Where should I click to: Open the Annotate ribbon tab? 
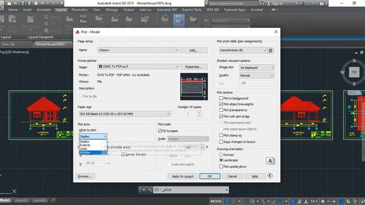pos(43,10)
